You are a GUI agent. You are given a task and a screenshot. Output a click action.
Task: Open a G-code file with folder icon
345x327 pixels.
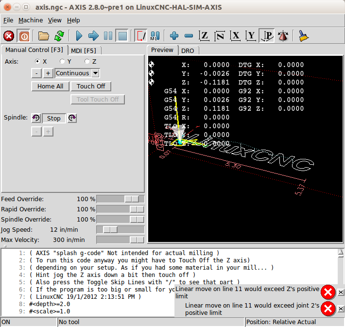click(x=43, y=36)
